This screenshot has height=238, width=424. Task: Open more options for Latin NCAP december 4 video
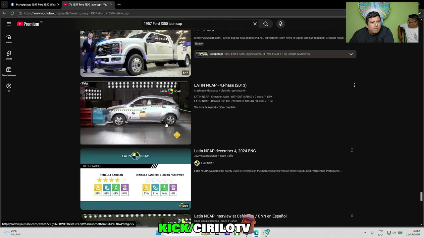coord(352,150)
